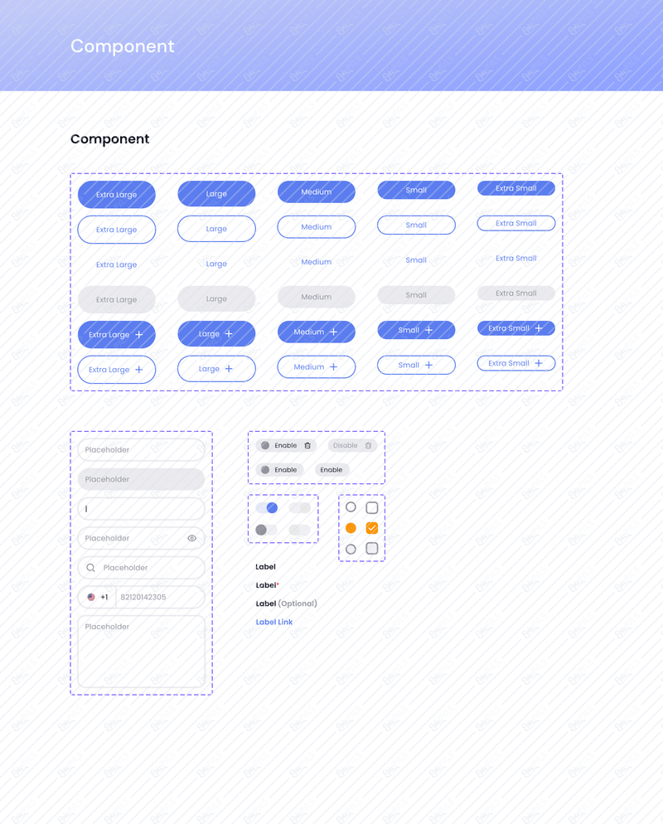663x824 pixels.
Task: Click inside the password Placeholder field text
Action: tap(107, 538)
